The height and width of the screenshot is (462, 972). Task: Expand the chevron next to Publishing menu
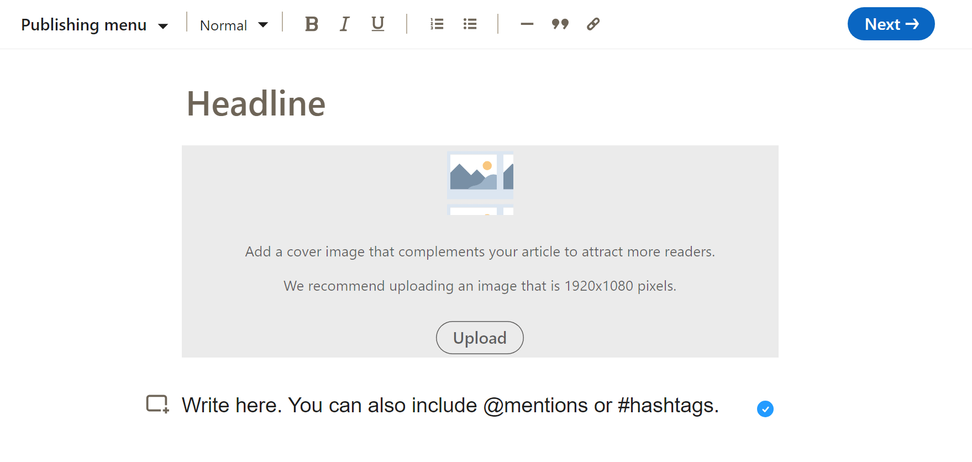tap(164, 25)
